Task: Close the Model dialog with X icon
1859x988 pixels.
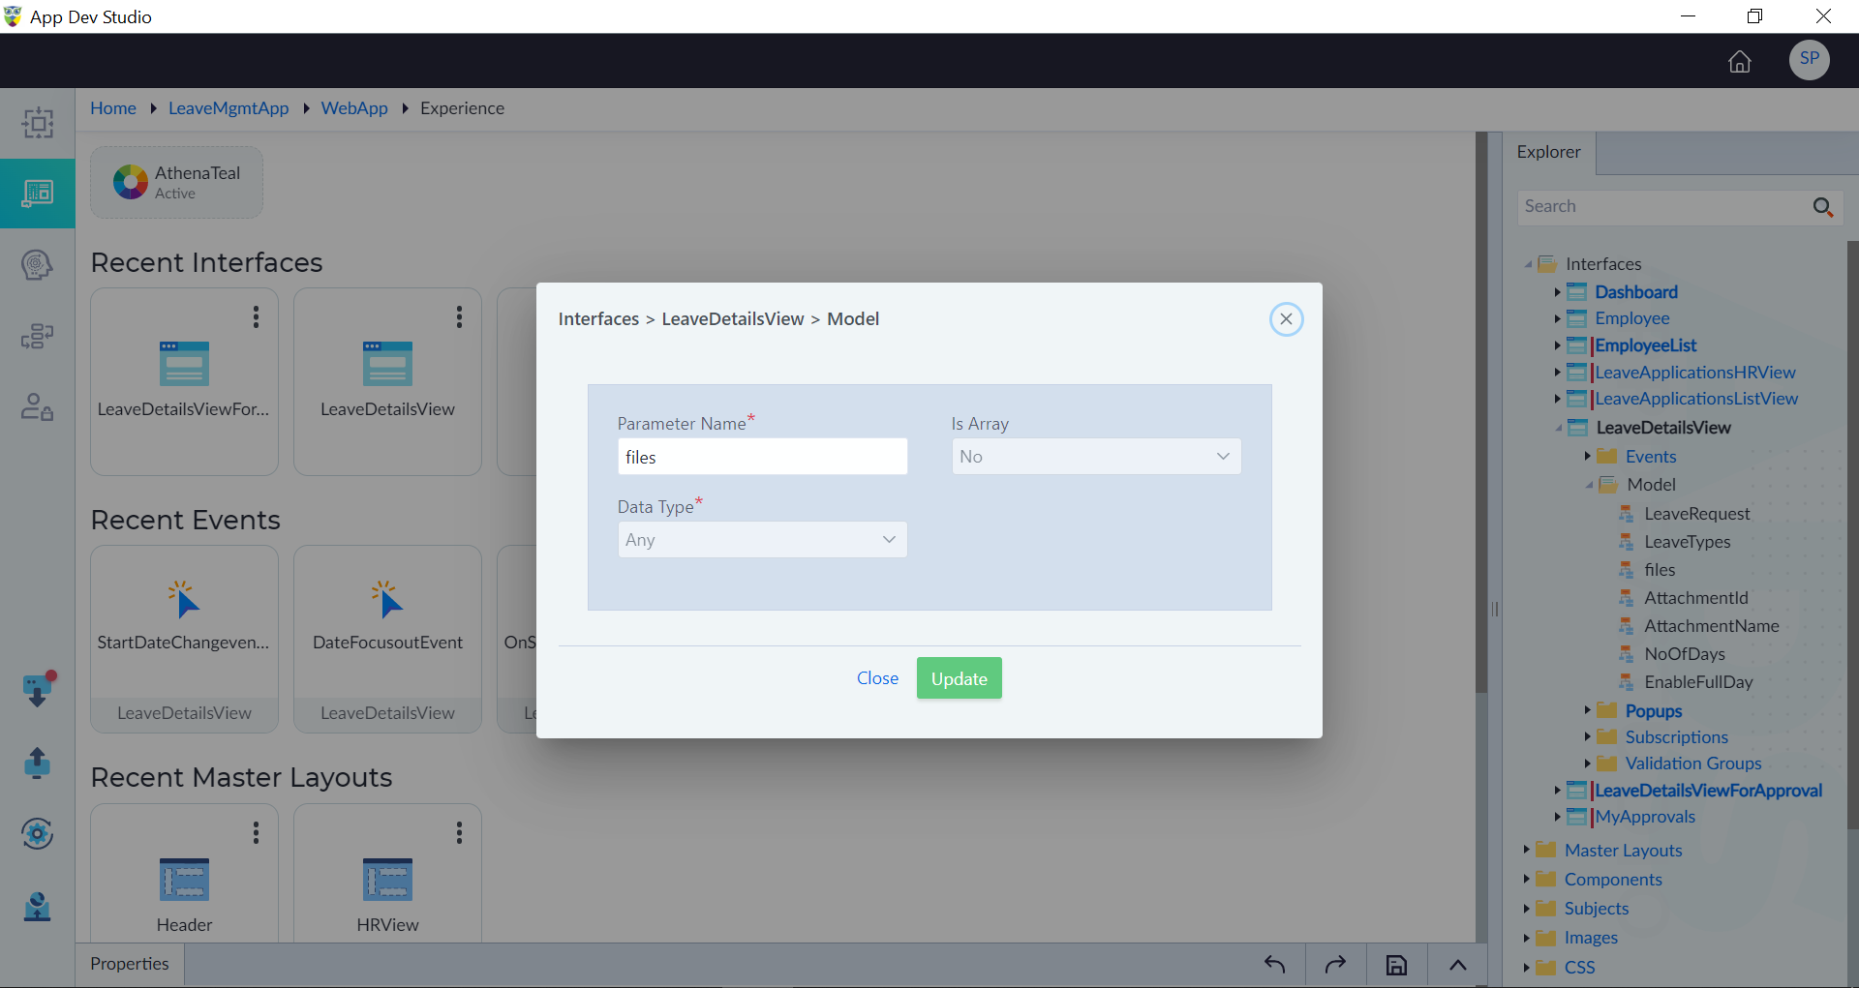Action: pos(1286,319)
